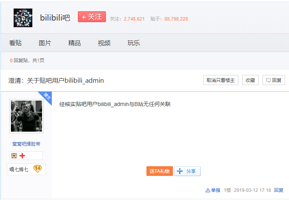
Task: Open the 玩乐 tab
Action: pyautogui.click(x=134, y=43)
